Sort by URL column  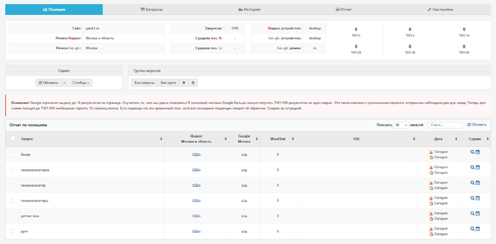pos(357,138)
